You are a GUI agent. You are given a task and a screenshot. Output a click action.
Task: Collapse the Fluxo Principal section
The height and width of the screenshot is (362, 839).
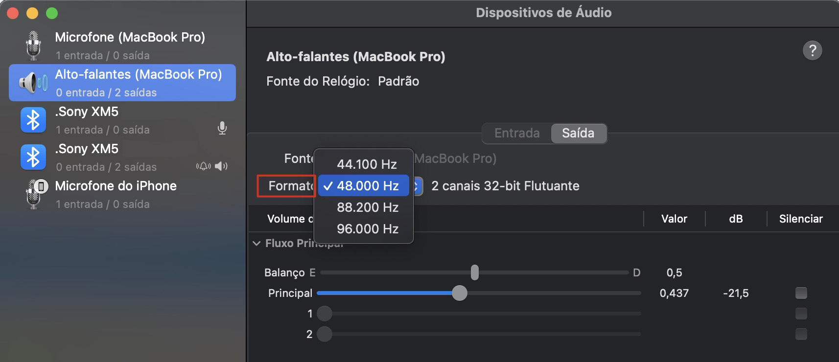pos(256,243)
